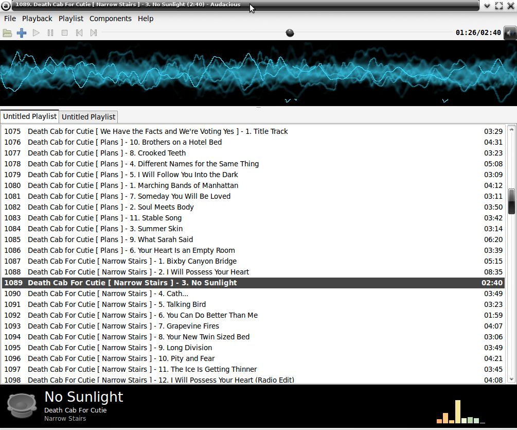Select track 1091 Talking Bird
This screenshot has height=430, width=517.
(x=253, y=304)
